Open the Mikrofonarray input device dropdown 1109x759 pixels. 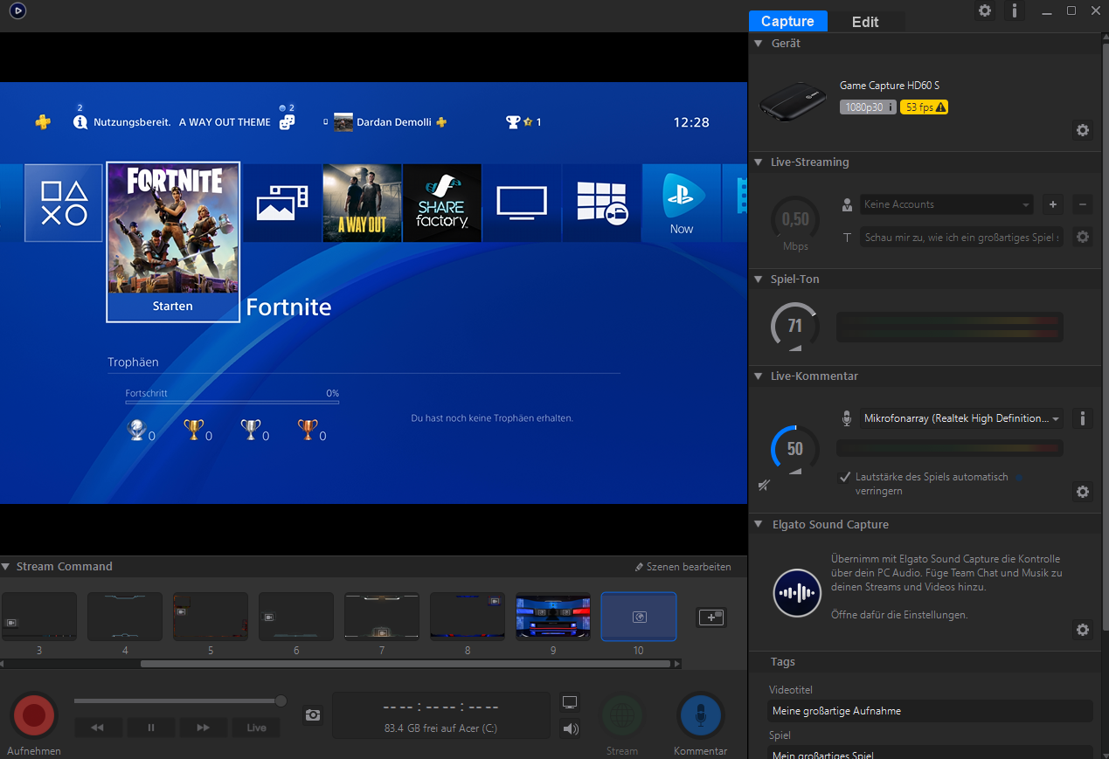(x=961, y=418)
